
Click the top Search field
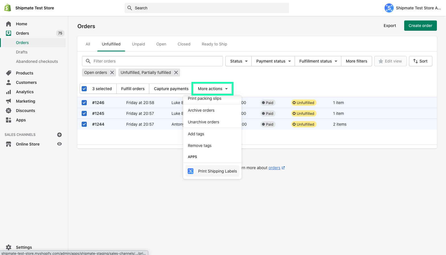tap(207, 8)
